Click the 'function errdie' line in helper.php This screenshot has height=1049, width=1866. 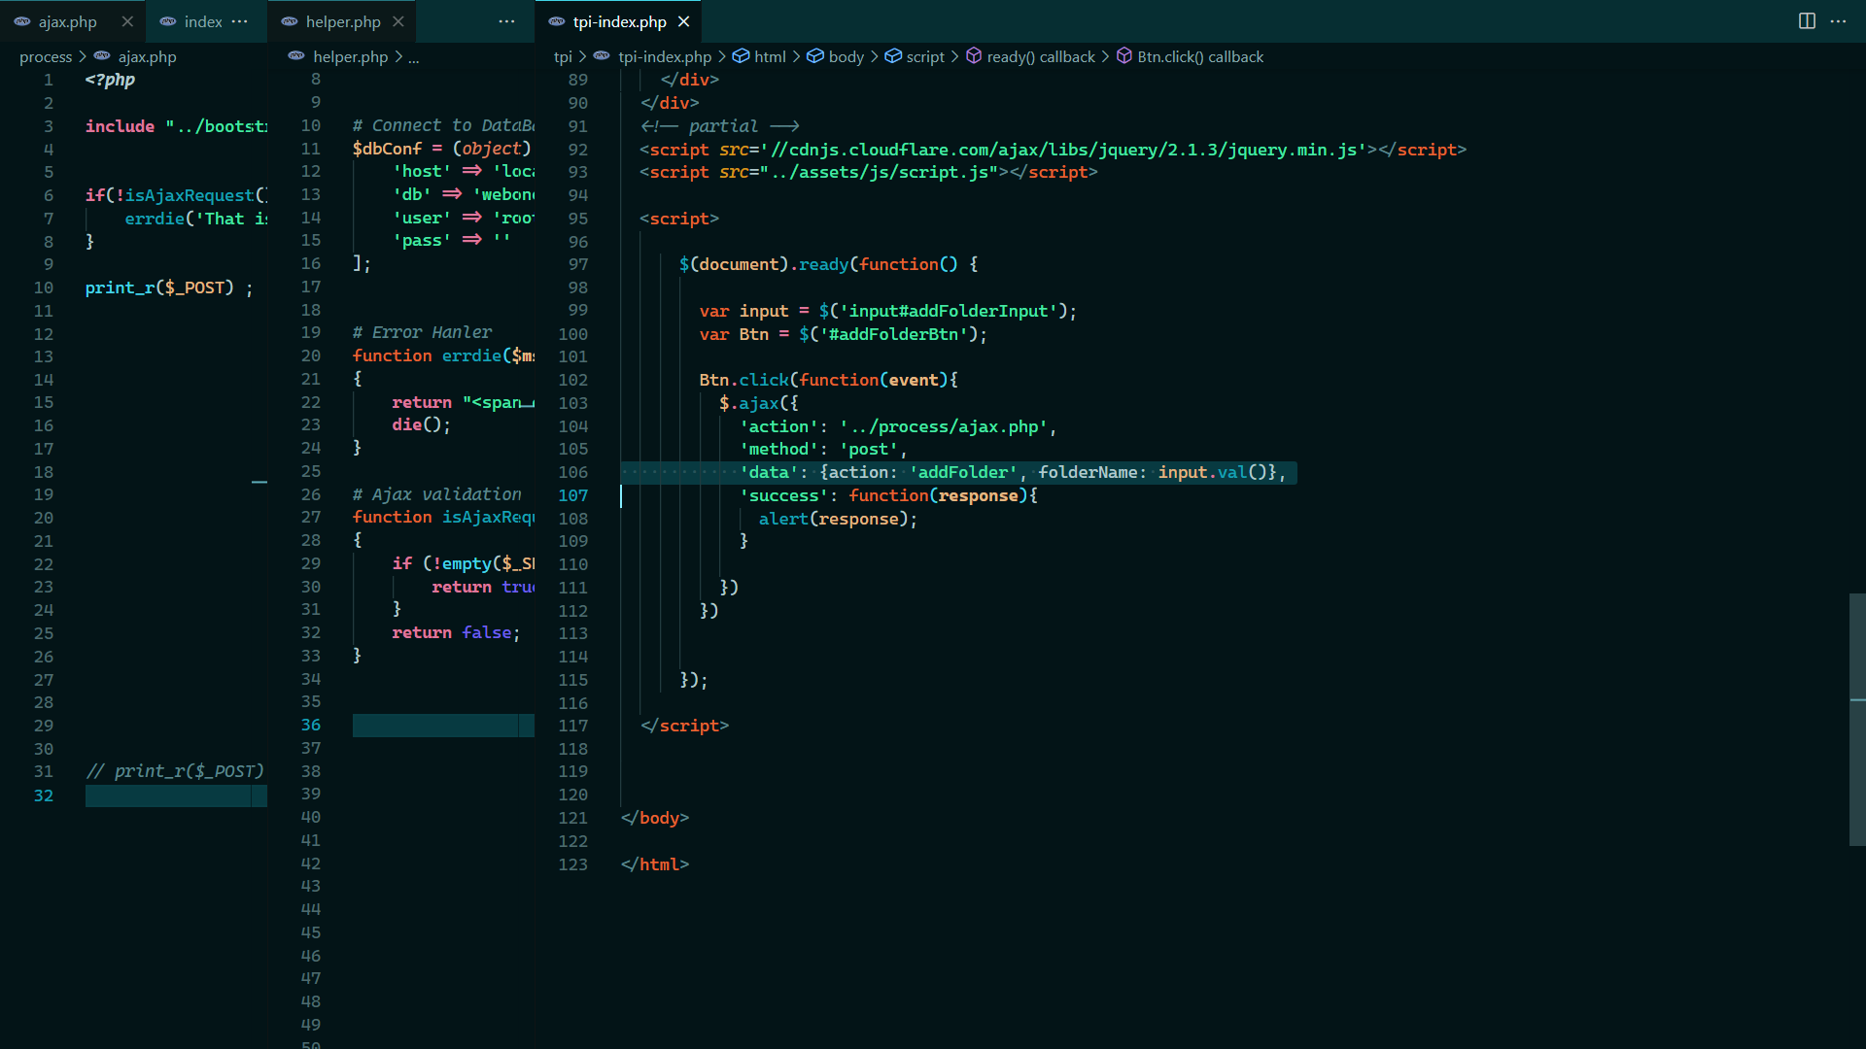[443, 355]
